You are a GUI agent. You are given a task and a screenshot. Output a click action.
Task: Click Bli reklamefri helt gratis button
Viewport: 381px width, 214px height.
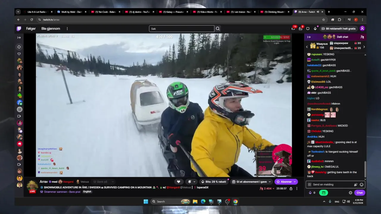point(338,29)
